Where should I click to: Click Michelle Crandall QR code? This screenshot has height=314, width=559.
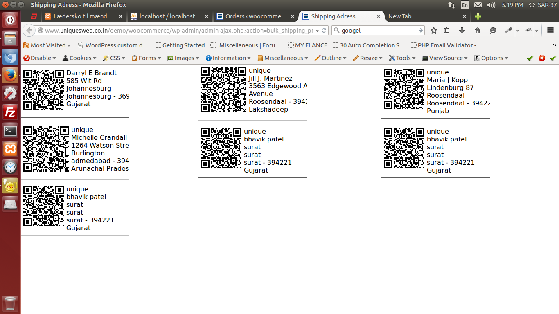pyautogui.click(x=46, y=149)
